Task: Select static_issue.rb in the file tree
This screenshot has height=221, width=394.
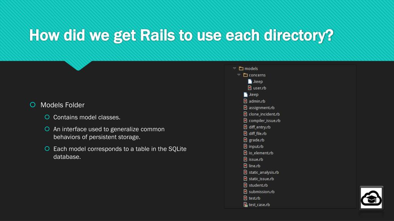Action: (x=261, y=179)
